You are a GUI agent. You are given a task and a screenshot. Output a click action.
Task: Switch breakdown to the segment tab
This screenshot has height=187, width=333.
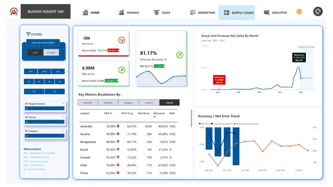click(x=108, y=103)
